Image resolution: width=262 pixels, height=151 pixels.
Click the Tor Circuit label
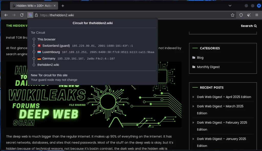pyautogui.click(x=38, y=33)
